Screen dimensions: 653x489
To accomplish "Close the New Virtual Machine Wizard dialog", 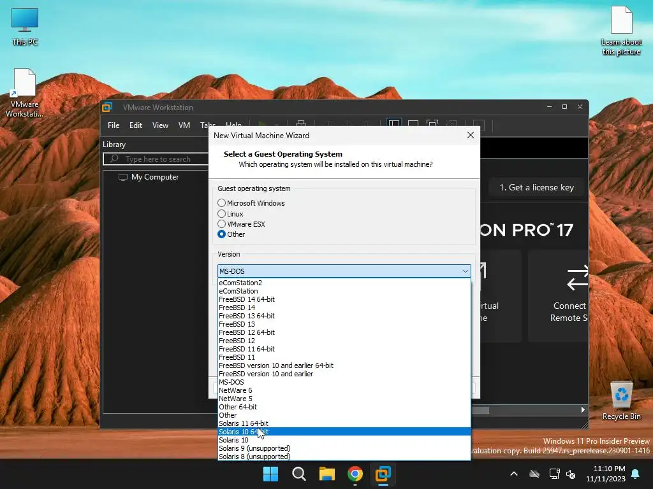I will point(471,135).
